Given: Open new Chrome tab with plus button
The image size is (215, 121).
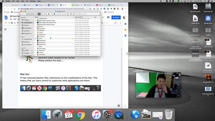Looking at the screenshot, I should (122, 5).
